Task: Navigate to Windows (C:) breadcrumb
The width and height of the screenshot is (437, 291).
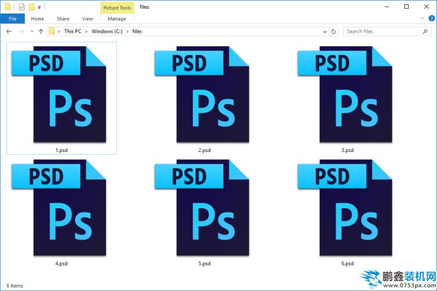Action: click(x=107, y=31)
